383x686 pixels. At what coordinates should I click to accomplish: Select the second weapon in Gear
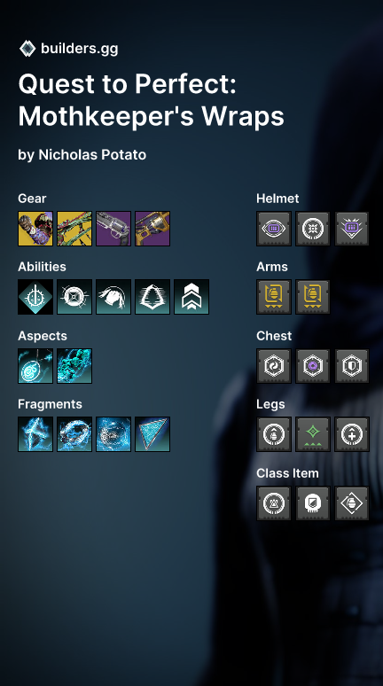[x=74, y=229]
